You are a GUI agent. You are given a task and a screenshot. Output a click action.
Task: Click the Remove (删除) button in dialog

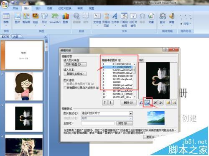tap(128, 103)
